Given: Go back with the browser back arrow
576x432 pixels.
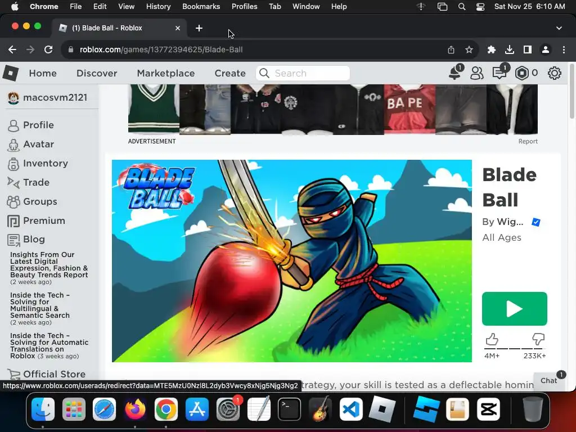Looking at the screenshot, I should pos(12,49).
